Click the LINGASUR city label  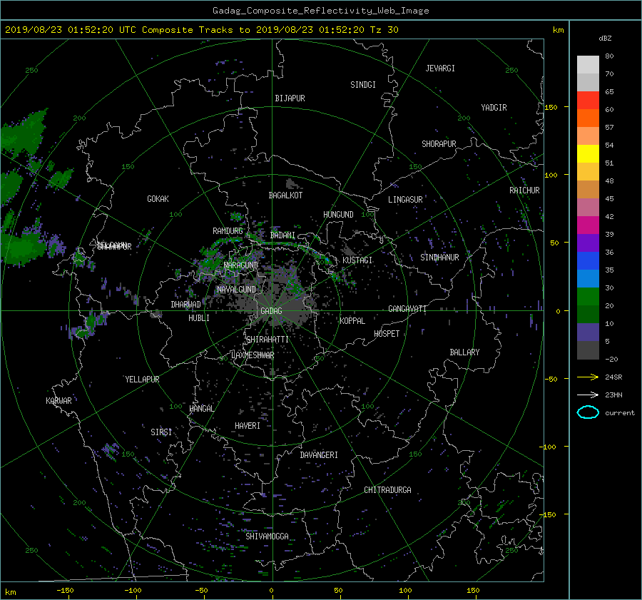tap(405, 200)
